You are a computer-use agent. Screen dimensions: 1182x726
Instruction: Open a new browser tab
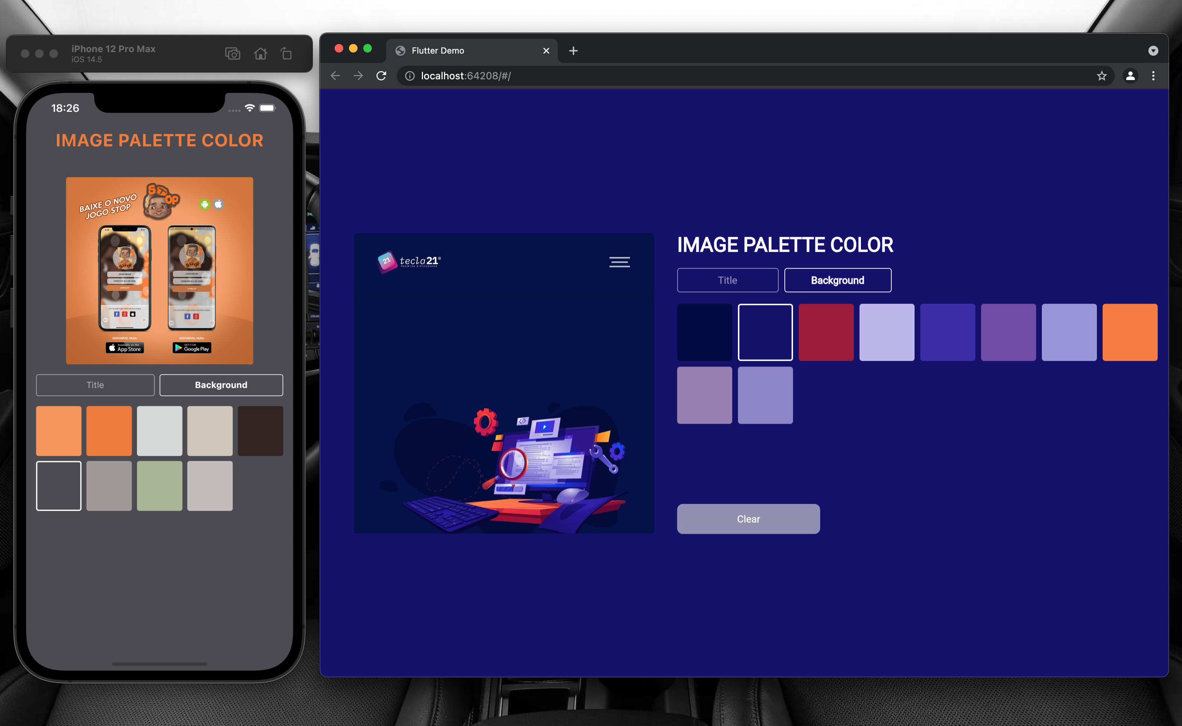coord(573,51)
